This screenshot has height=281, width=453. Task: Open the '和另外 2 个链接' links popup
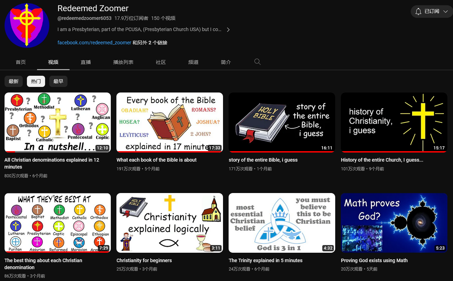(150, 43)
